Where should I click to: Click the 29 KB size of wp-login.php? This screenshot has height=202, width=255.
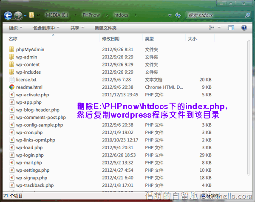tap(205, 155)
